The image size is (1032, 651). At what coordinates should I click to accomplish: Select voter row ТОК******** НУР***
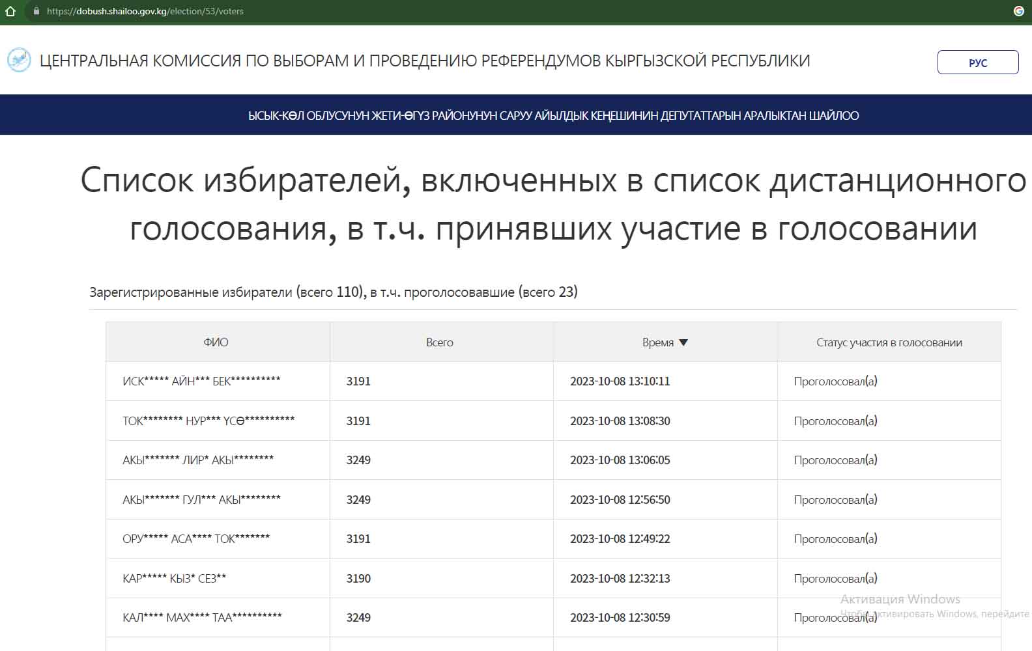[x=208, y=421]
